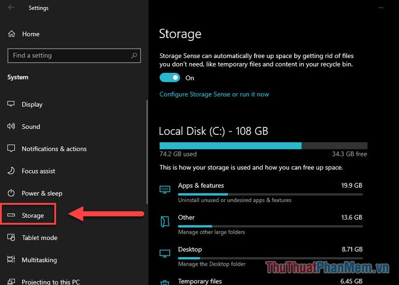The height and width of the screenshot is (285, 399).
Task: Click the Multitasking icon in sidebar
Action: tap(11, 259)
